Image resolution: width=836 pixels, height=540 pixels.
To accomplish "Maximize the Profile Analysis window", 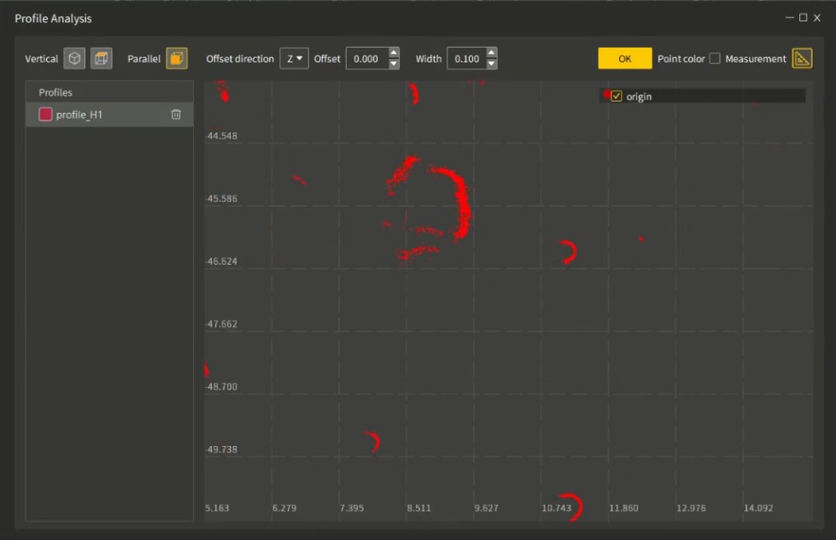I will (803, 18).
